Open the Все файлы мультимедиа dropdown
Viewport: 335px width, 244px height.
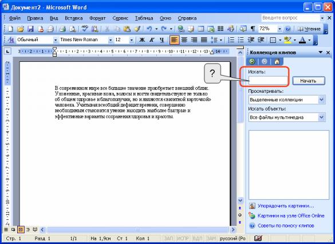click(x=322, y=117)
